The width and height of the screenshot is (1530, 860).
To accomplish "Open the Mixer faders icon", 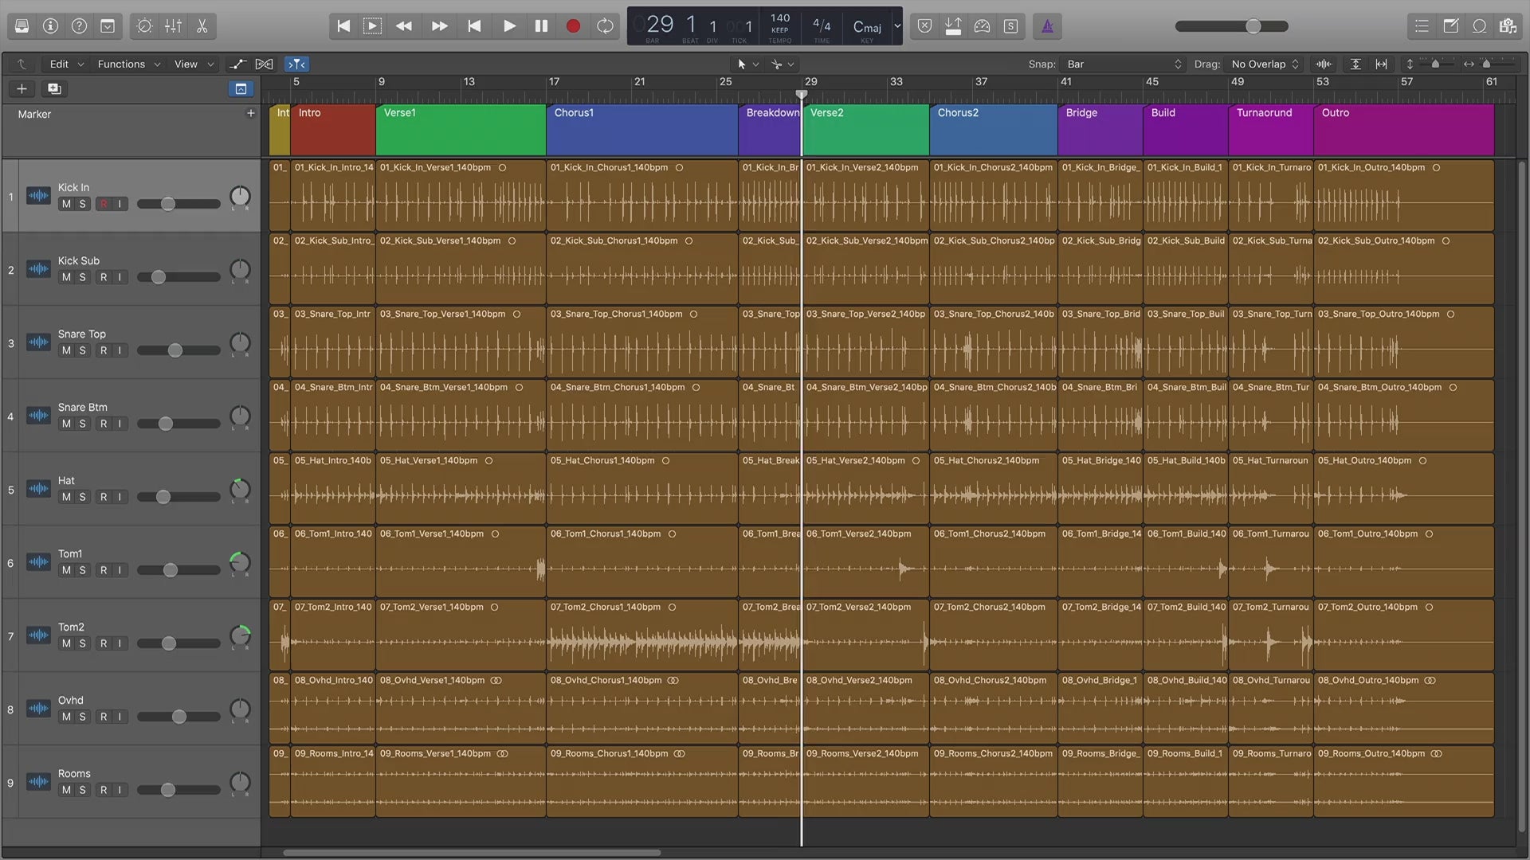I will click(x=173, y=26).
